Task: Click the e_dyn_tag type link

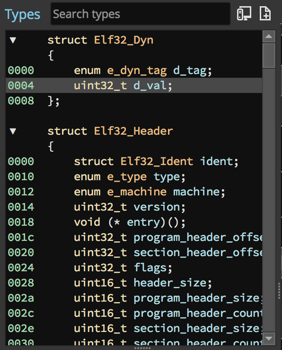Action: pyautogui.click(x=137, y=71)
